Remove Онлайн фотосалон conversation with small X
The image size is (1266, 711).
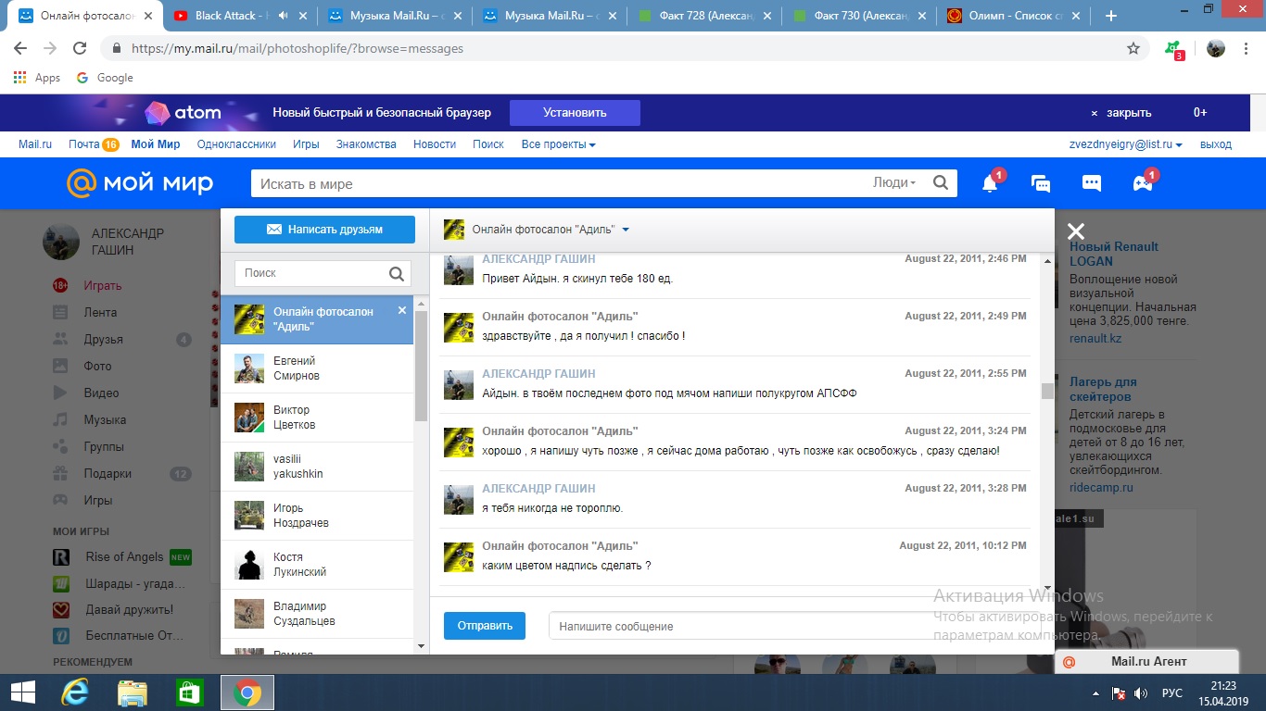pyautogui.click(x=402, y=310)
